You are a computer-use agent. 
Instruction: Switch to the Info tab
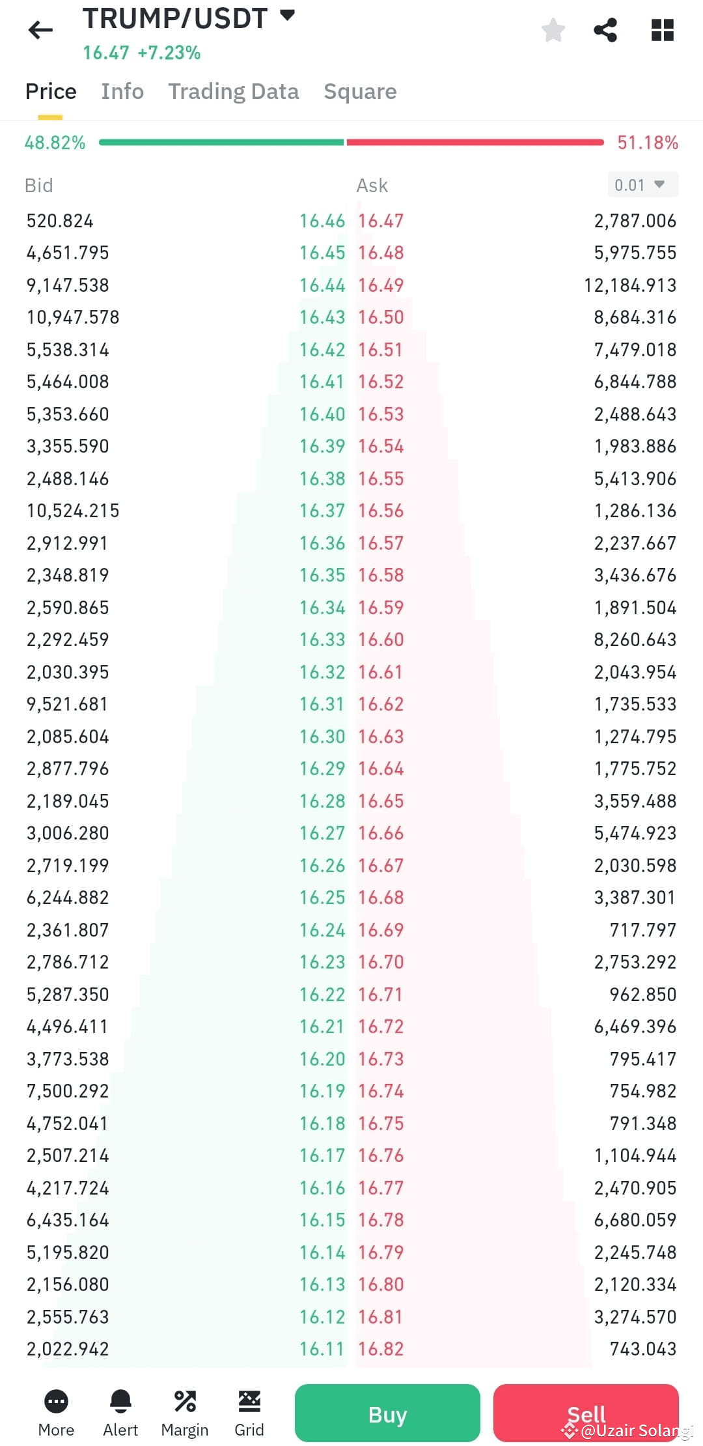point(122,91)
